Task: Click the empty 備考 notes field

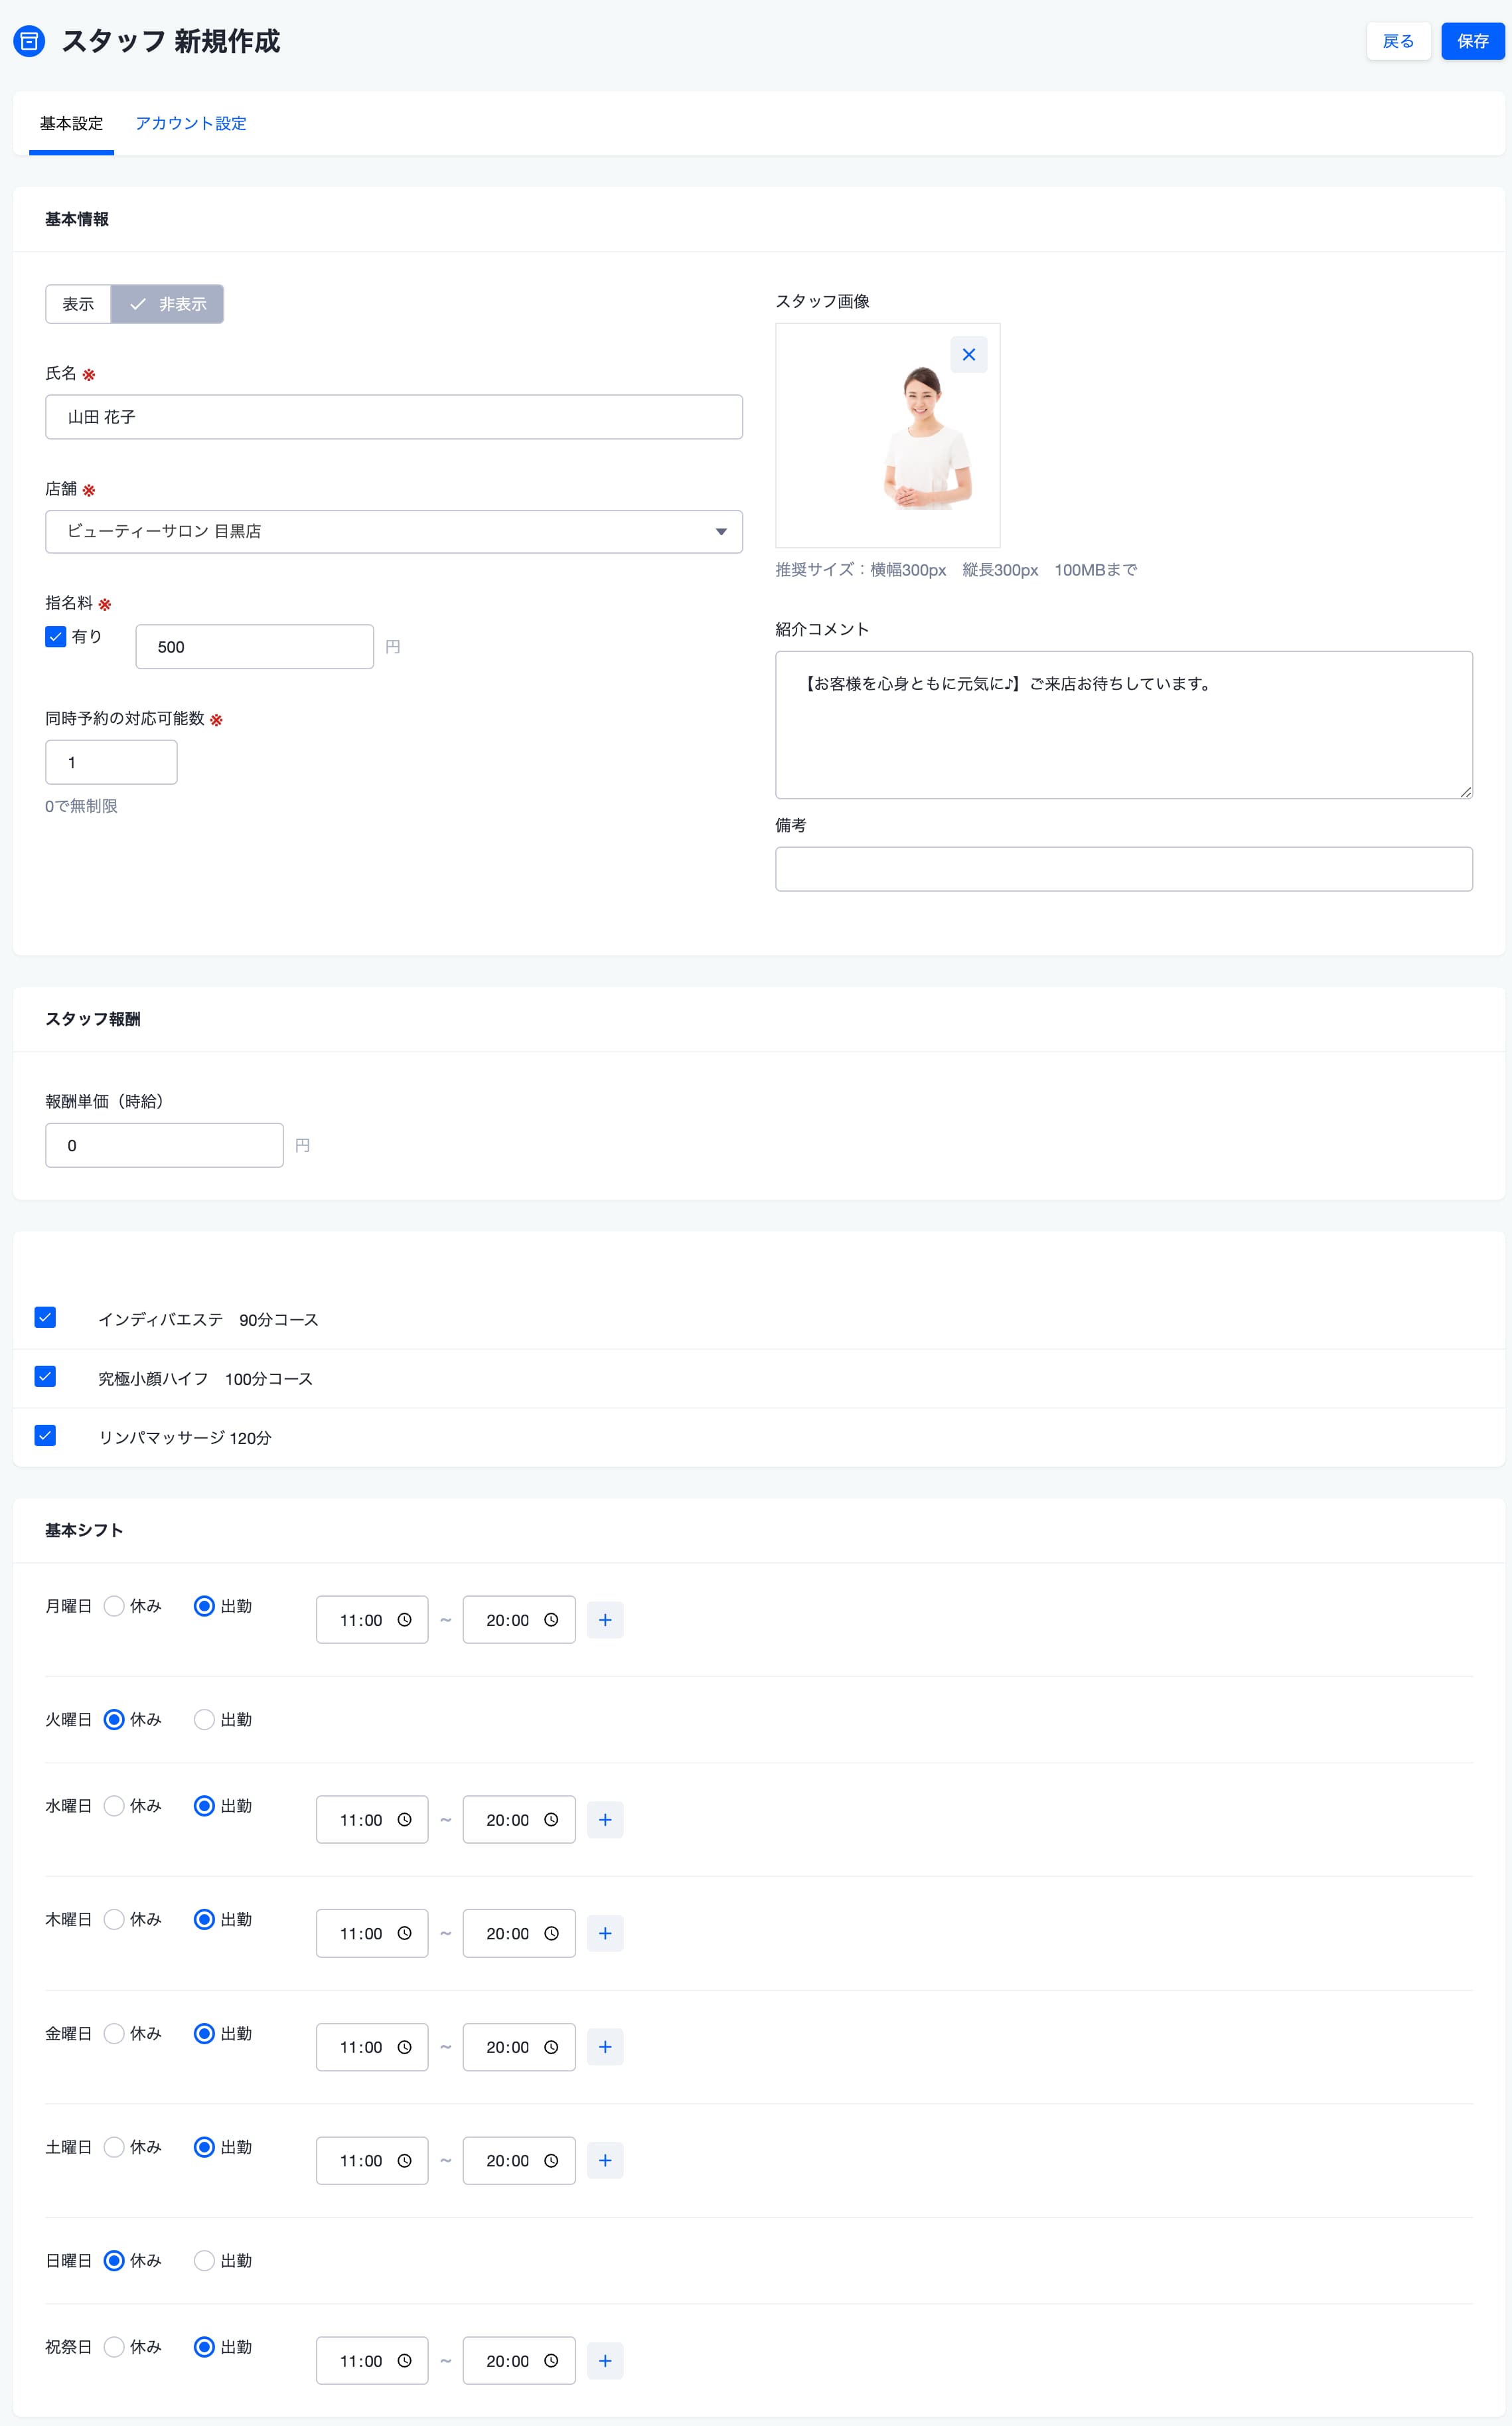Action: pos(1123,869)
